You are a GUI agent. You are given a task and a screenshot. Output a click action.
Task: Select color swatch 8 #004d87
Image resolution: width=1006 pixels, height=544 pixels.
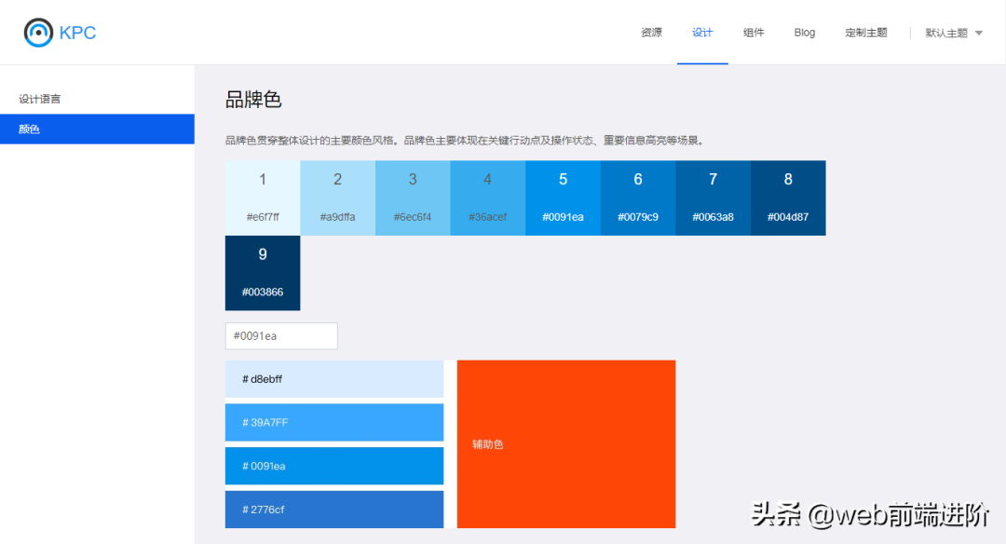[788, 197]
